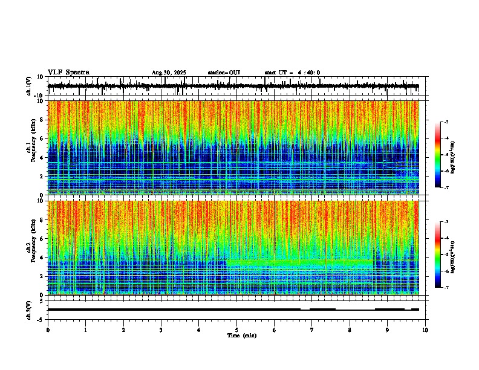
Task: Click the time axis tick label "10"
Action: point(425,330)
